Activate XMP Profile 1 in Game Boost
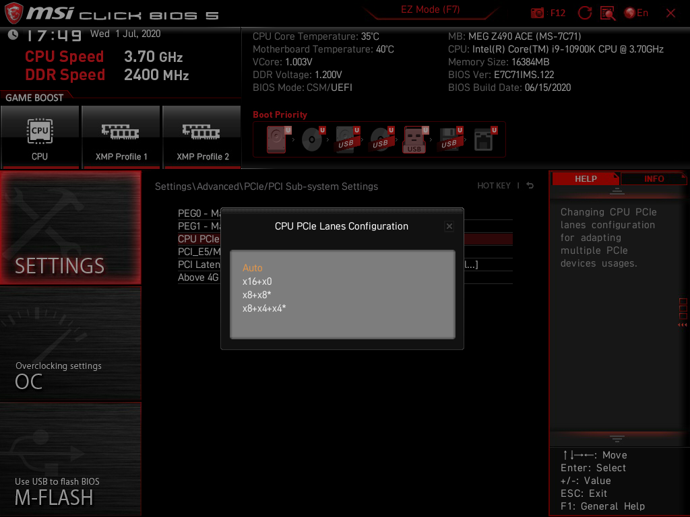This screenshot has width=690, height=517. (x=121, y=137)
